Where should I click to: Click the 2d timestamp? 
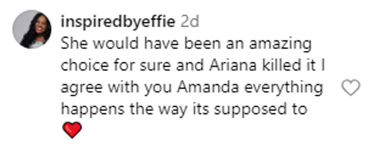click(x=190, y=22)
